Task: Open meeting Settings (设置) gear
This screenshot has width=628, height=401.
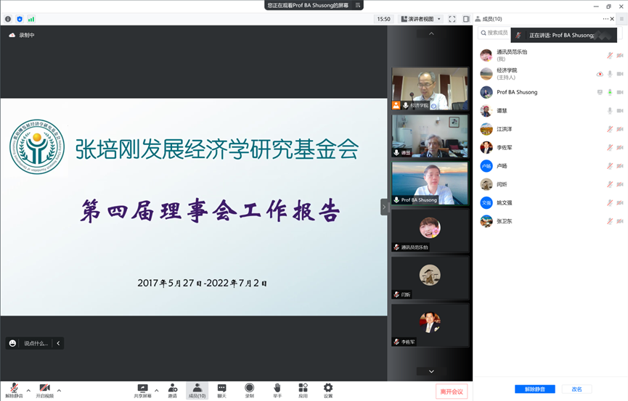Action: point(328,390)
